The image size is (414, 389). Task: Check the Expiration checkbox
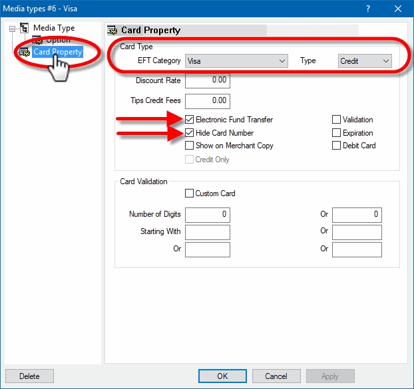(x=336, y=133)
